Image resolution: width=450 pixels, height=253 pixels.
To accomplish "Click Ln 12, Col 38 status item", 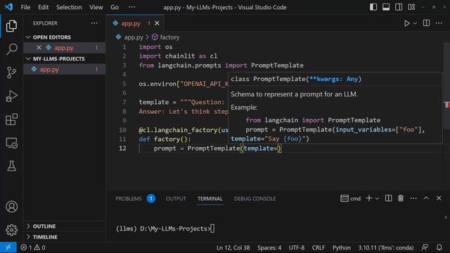I will (x=233, y=247).
